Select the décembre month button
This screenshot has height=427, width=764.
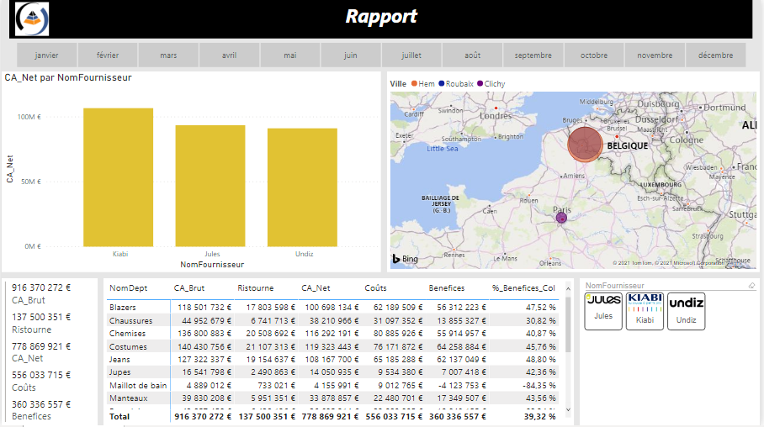[715, 55]
